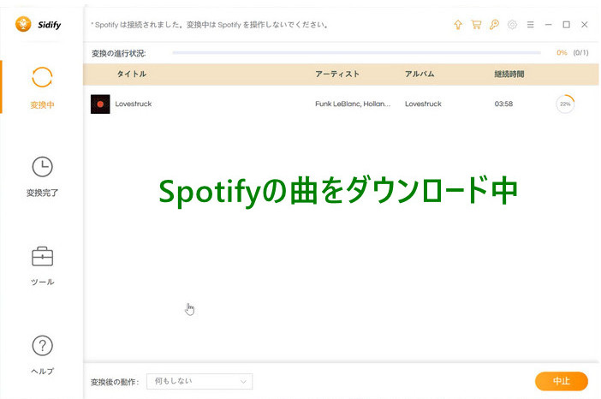Open the 変換完了 converted history tab

click(x=42, y=176)
